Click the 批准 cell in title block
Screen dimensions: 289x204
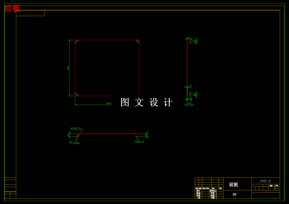213,195
